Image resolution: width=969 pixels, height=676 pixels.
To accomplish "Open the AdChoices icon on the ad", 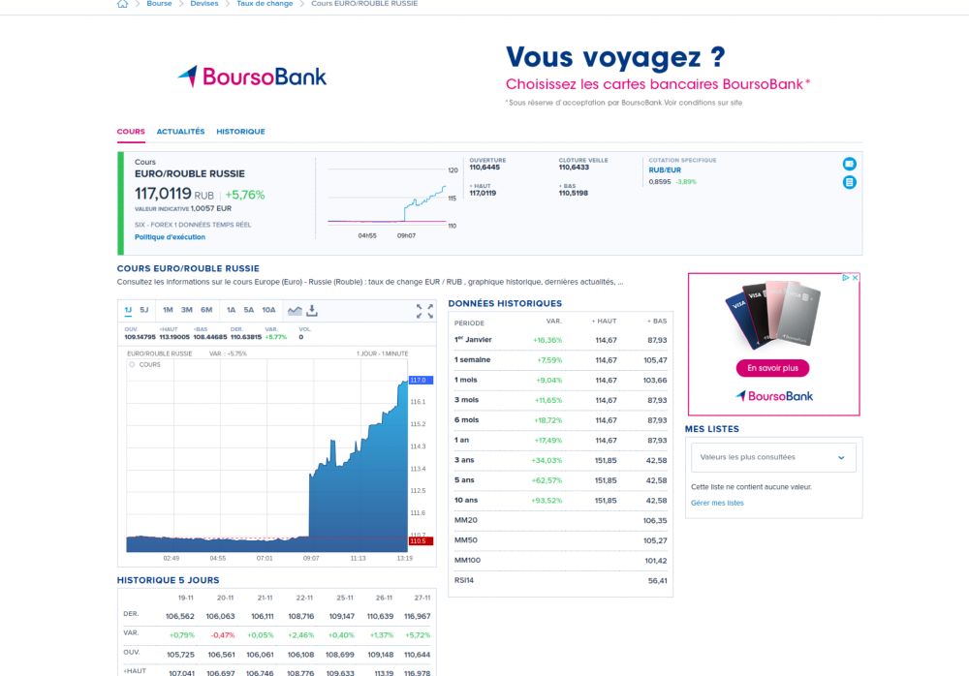I will [x=845, y=278].
